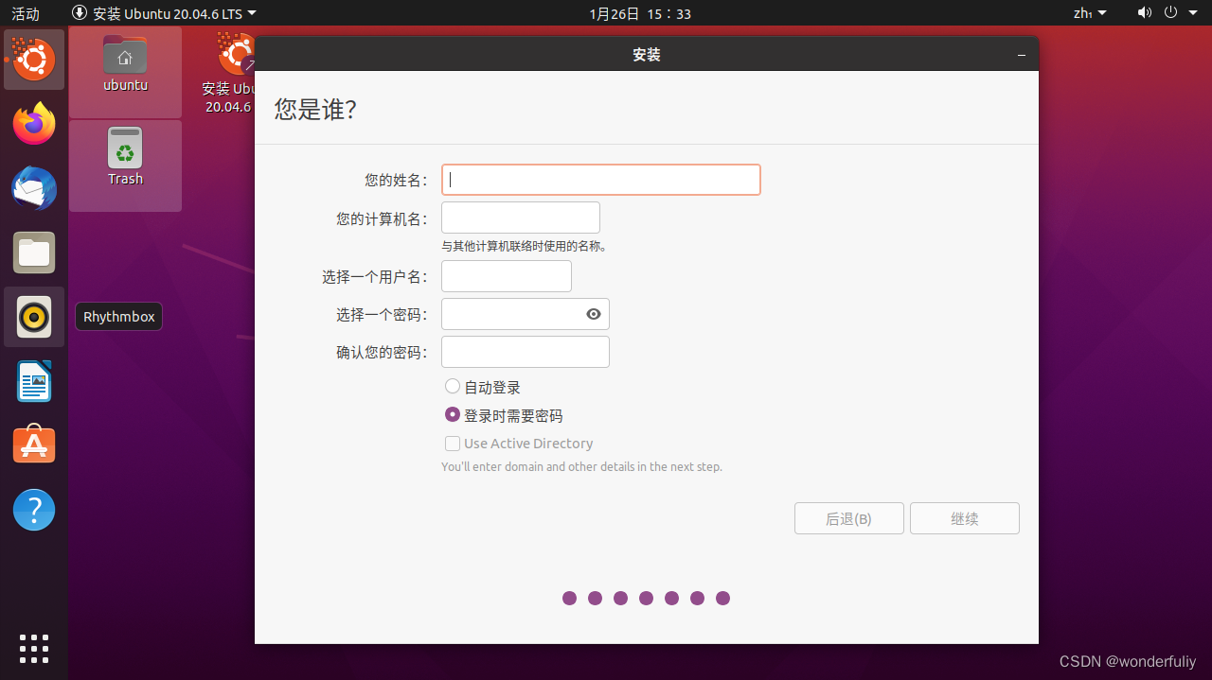Select the 登录时需要密码 radio button

pyautogui.click(x=453, y=414)
